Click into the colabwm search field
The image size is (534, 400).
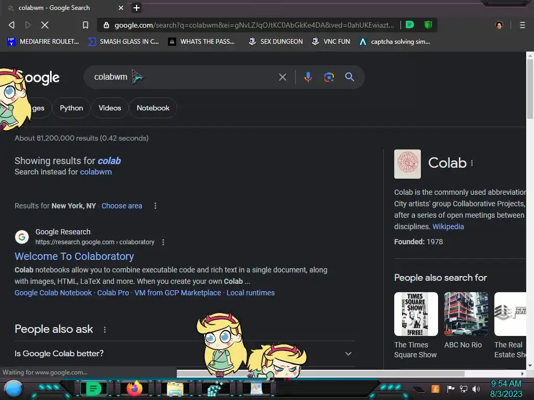[184, 77]
